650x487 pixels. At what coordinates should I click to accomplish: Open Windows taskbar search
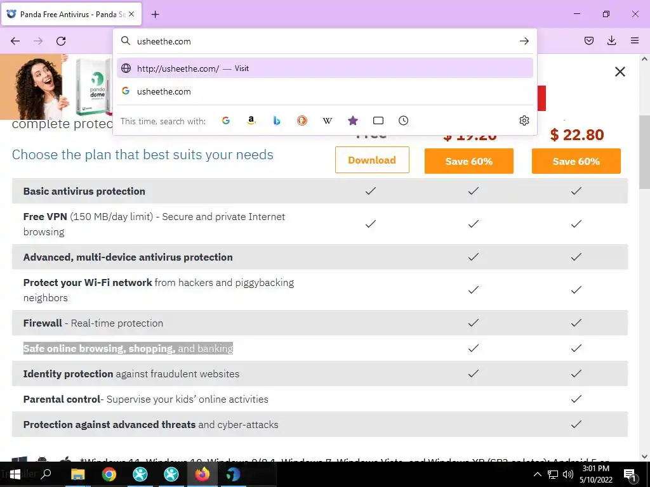(x=46, y=474)
